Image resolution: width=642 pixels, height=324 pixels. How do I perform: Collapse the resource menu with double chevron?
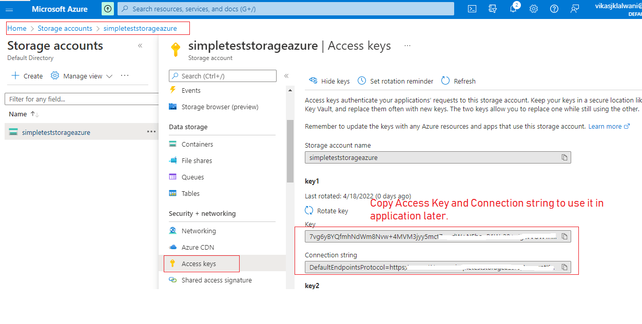(286, 76)
